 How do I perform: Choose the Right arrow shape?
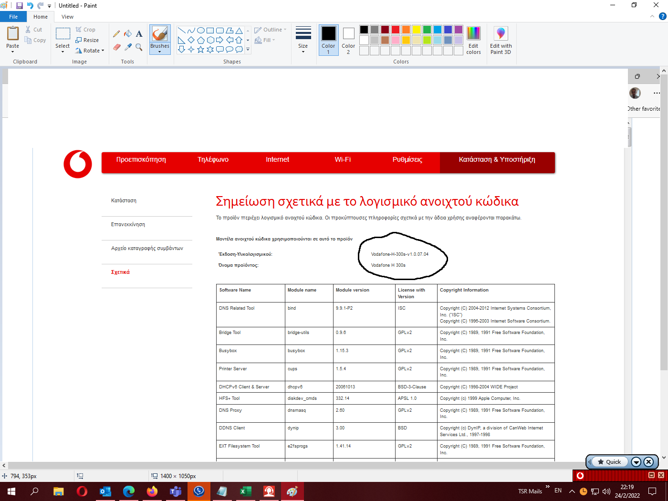(219, 40)
